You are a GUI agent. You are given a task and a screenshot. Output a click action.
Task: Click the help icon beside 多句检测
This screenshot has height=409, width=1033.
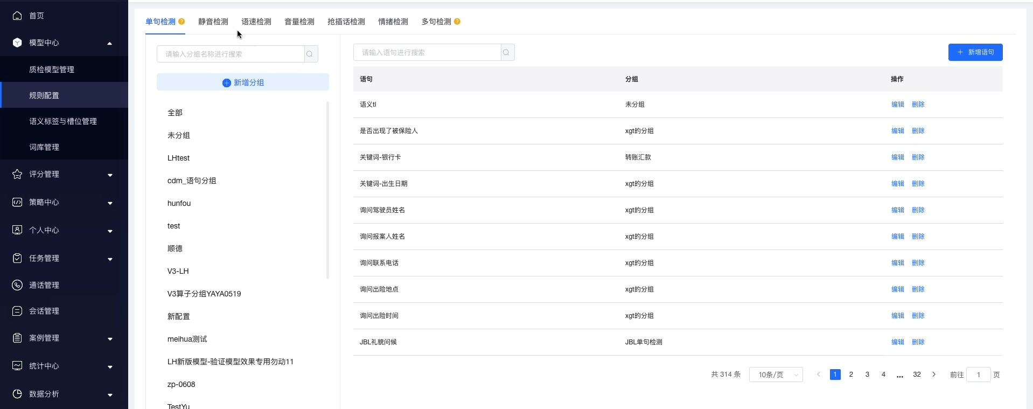457,22
